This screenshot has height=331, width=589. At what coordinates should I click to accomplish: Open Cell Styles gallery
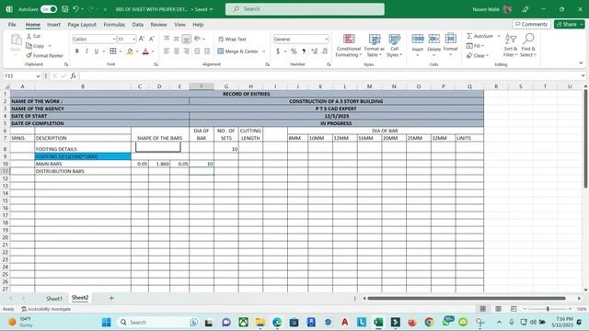point(395,45)
